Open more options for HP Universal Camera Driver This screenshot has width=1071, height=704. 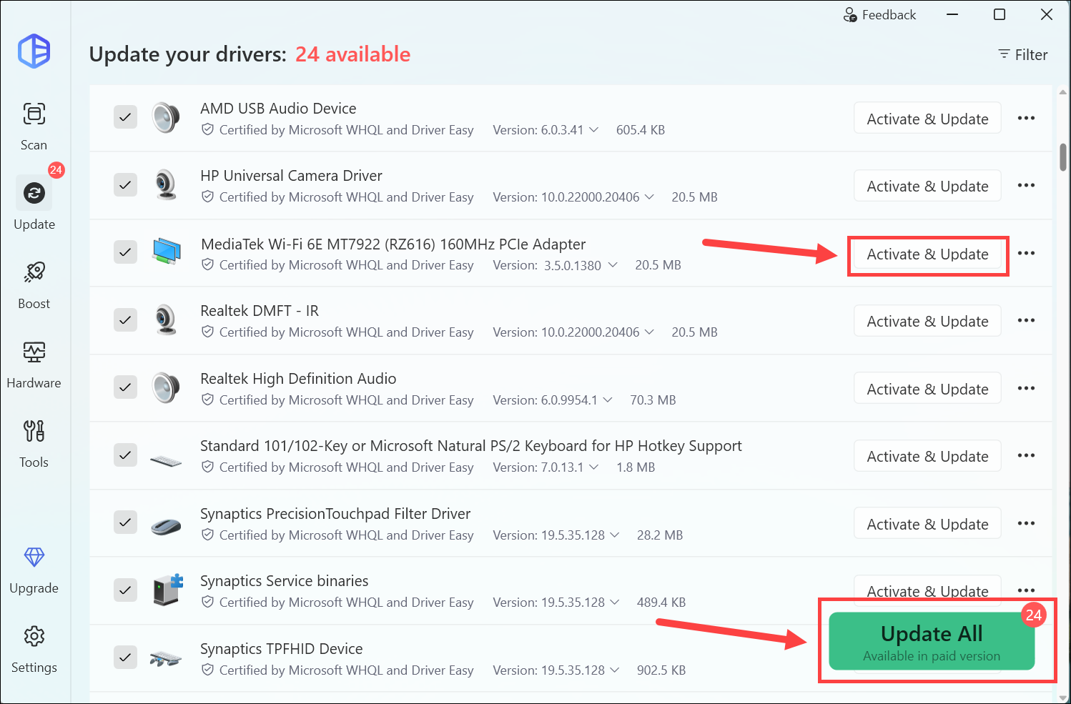tap(1026, 185)
